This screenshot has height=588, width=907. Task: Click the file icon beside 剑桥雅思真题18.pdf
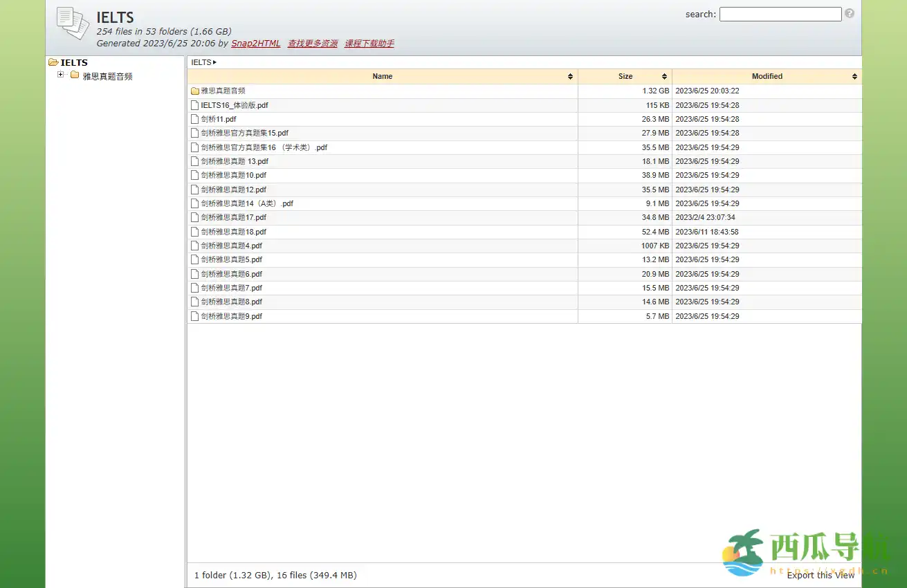pos(194,232)
